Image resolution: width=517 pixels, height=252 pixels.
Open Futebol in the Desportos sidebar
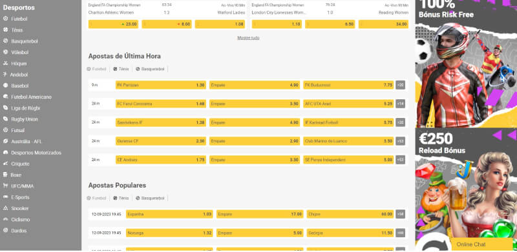19,19
